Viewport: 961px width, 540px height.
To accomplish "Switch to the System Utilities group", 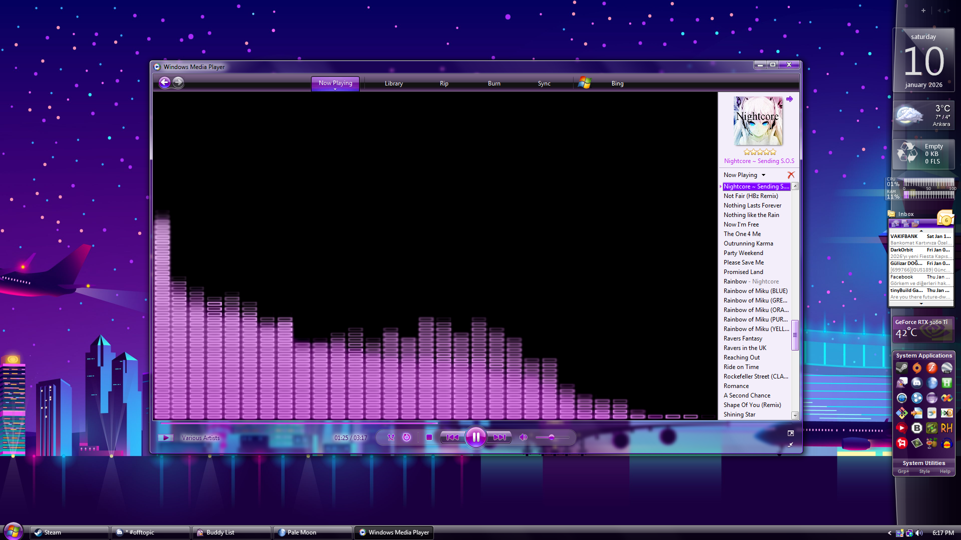I will click(x=924, y=463).
